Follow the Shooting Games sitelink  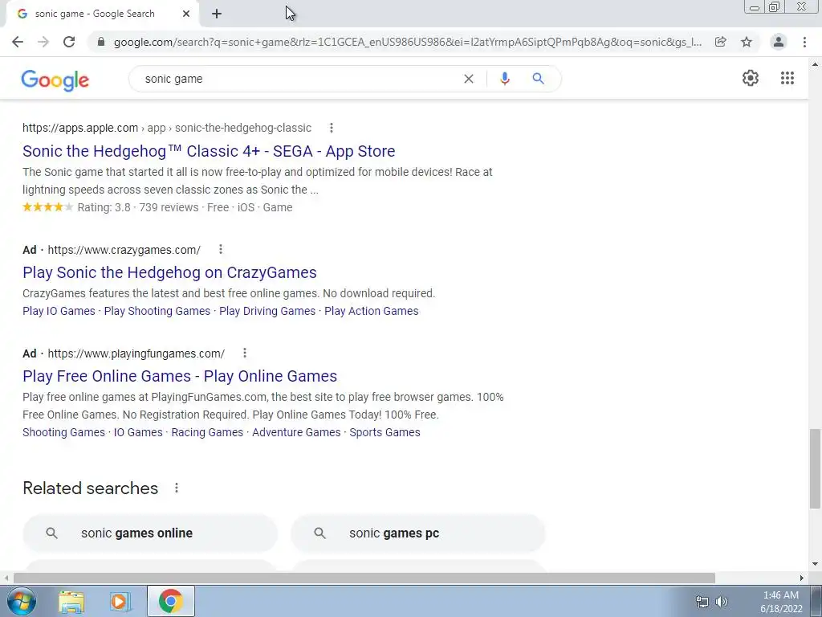(63, 432)
